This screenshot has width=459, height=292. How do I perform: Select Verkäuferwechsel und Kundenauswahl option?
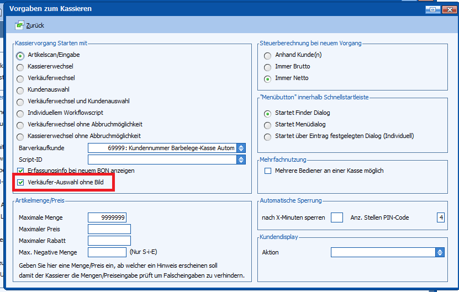coord(21,102)
